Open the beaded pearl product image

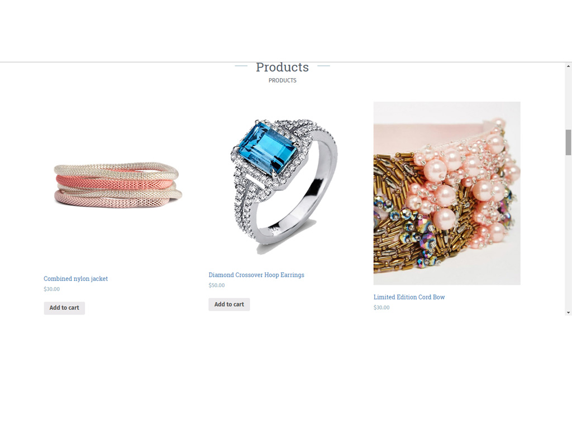click(447, 193)
